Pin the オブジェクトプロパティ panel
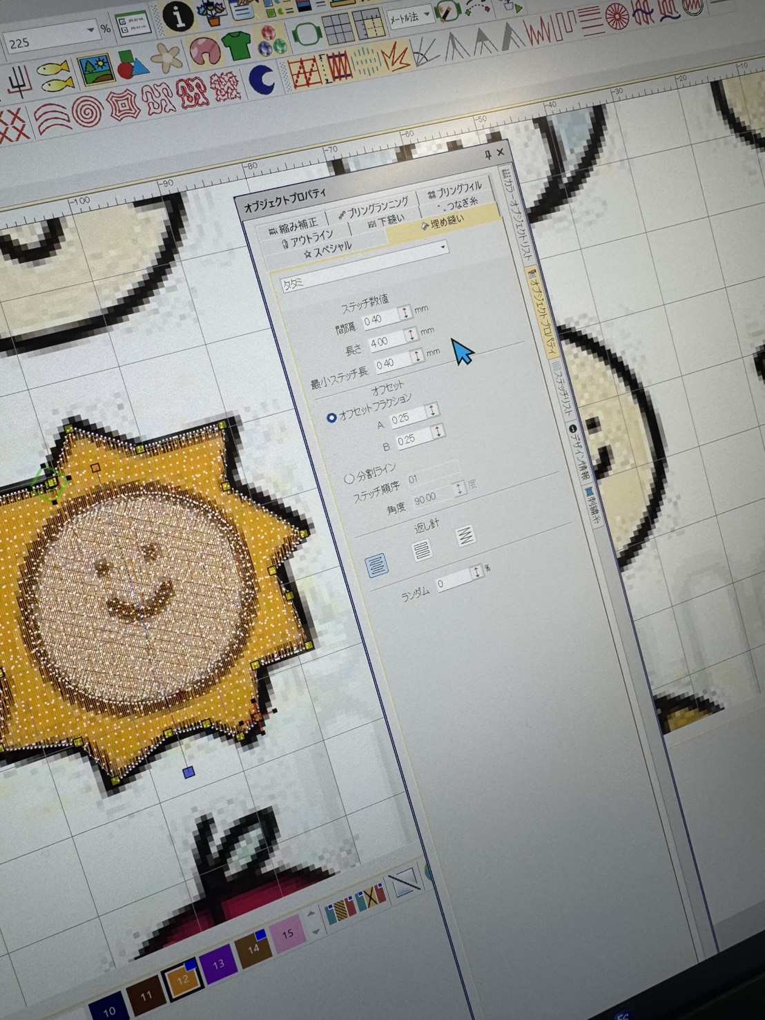 [x=487, y=155]
